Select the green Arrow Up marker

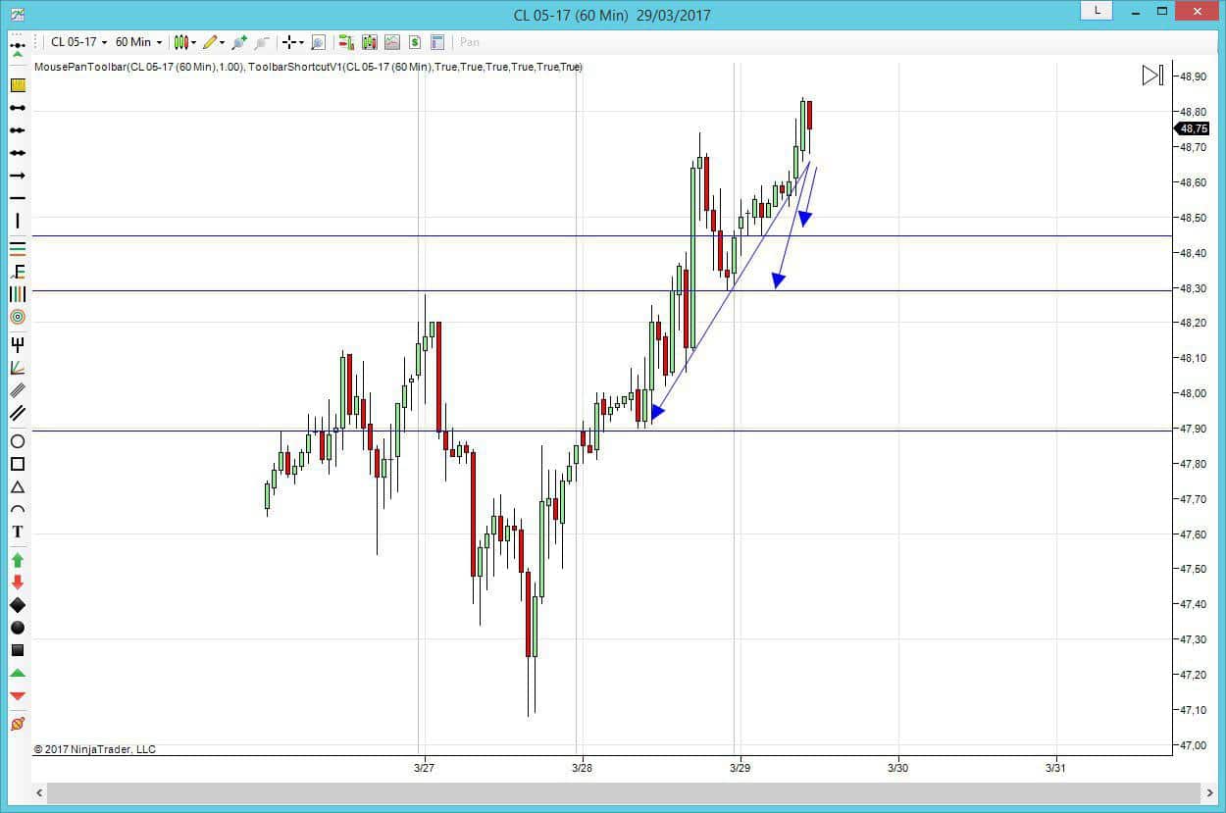click(x=18, y=560)
